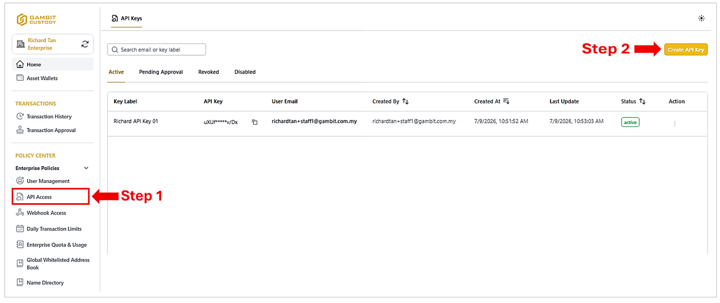
Task: Collapse the Enterprise Policies section chevron
Action: (86, 168)
